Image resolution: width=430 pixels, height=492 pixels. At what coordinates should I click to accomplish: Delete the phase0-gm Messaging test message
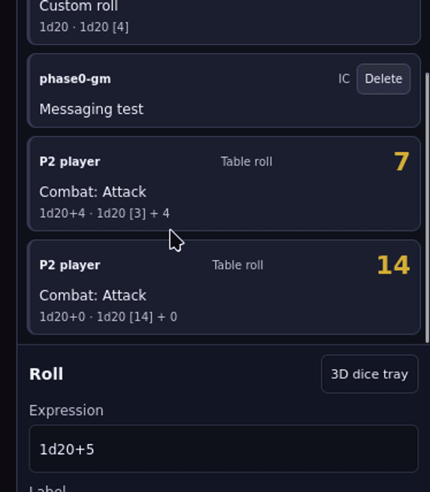pyautogui.click(x=383, y=79)
